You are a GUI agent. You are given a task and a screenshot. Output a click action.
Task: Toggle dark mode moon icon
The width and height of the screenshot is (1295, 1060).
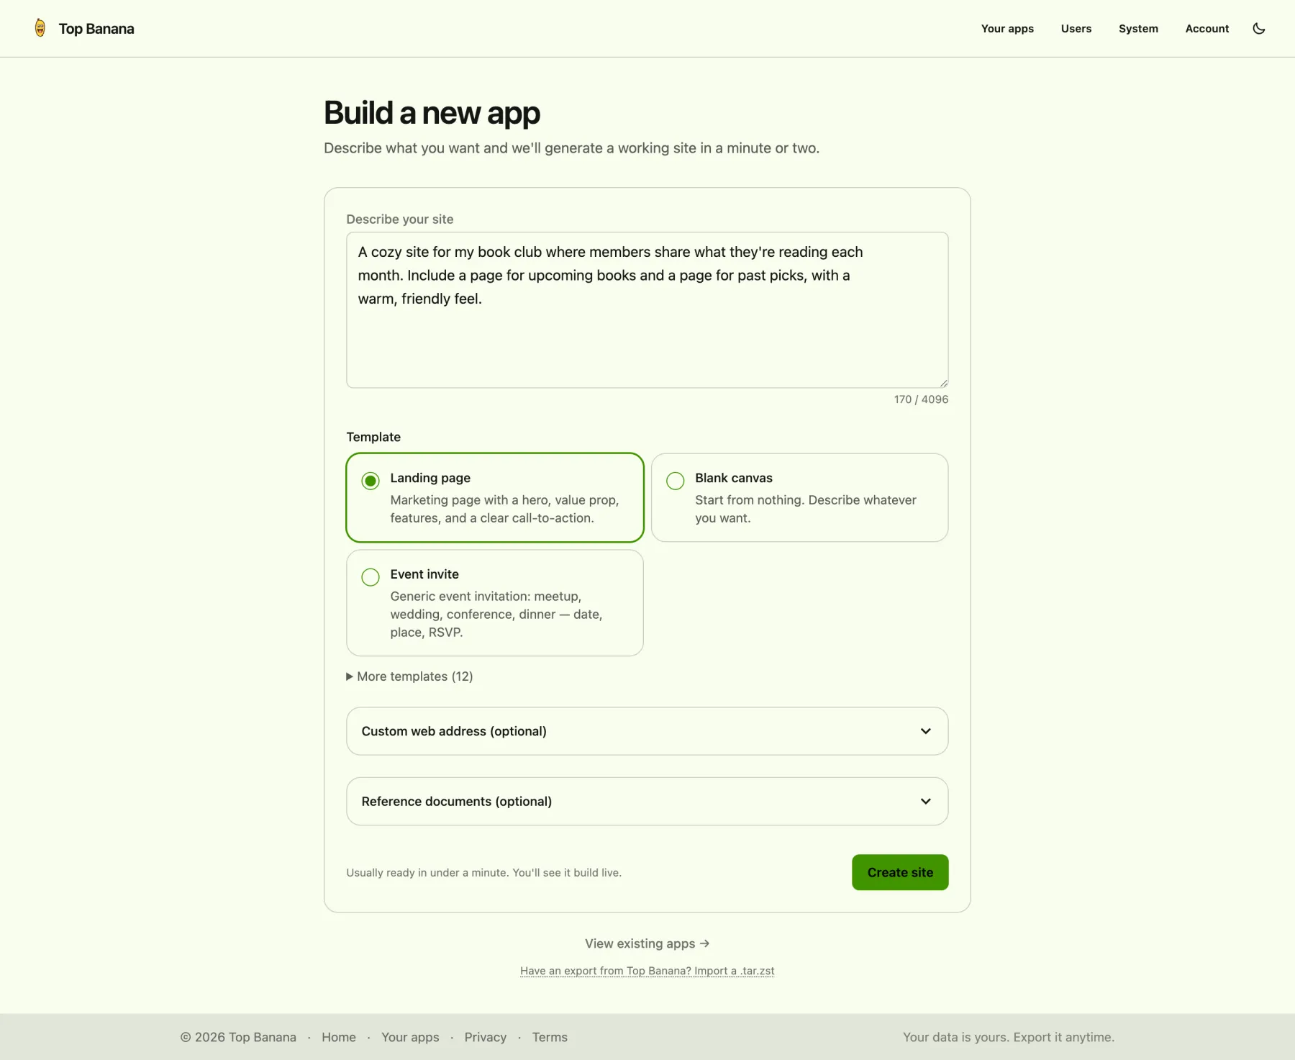coord(1258,29)
